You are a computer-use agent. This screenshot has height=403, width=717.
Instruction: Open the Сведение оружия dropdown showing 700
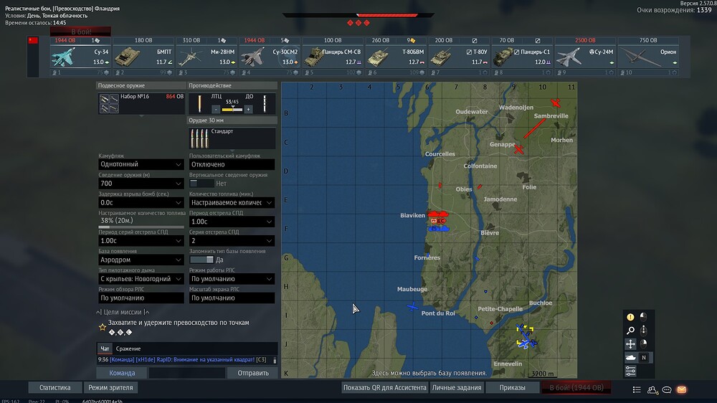point(141,184)
